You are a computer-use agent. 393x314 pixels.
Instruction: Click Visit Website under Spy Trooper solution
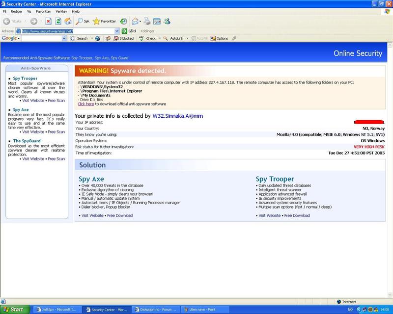(269, 215)
